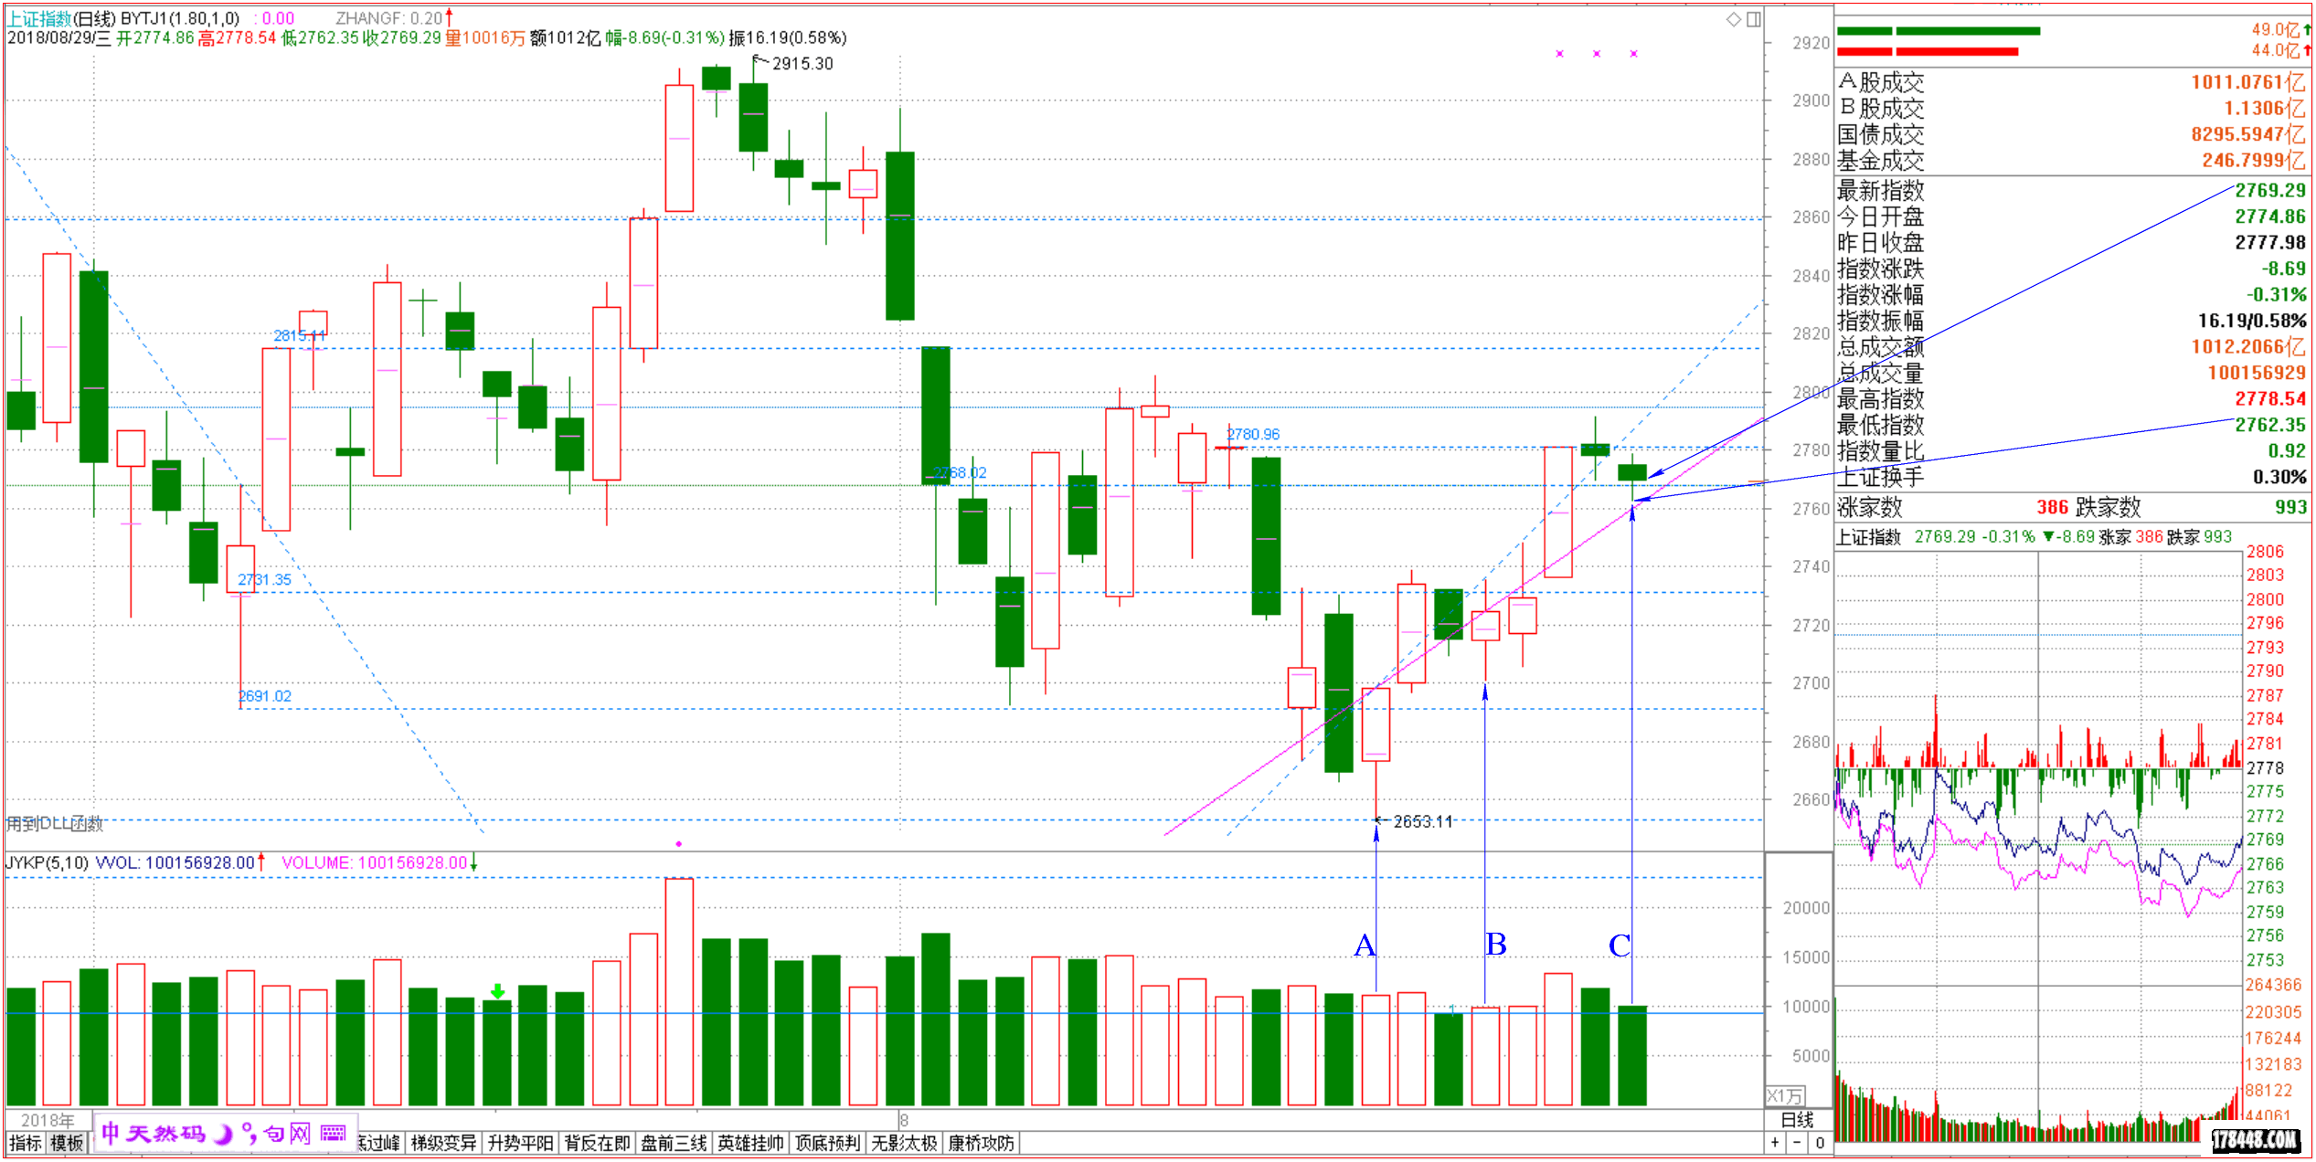Viewport: 2316px width, 1162px height.
Task: Click the month 8 timeline marker
Action: (904, 1120)
